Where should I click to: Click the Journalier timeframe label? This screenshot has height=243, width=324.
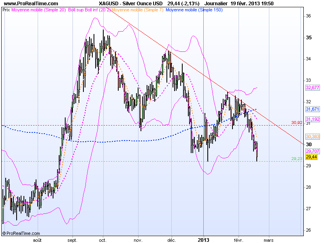pos(216,4)
